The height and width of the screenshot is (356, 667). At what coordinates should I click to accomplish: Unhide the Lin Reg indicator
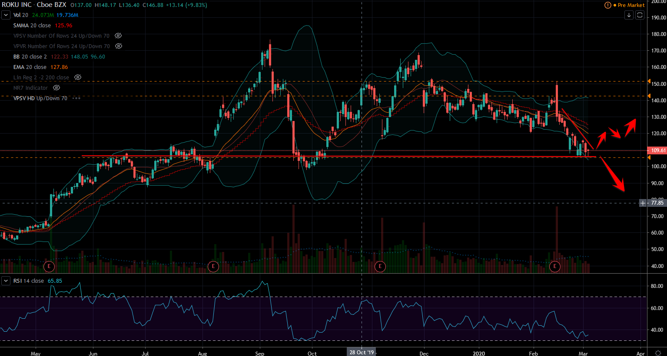(78, 78)
